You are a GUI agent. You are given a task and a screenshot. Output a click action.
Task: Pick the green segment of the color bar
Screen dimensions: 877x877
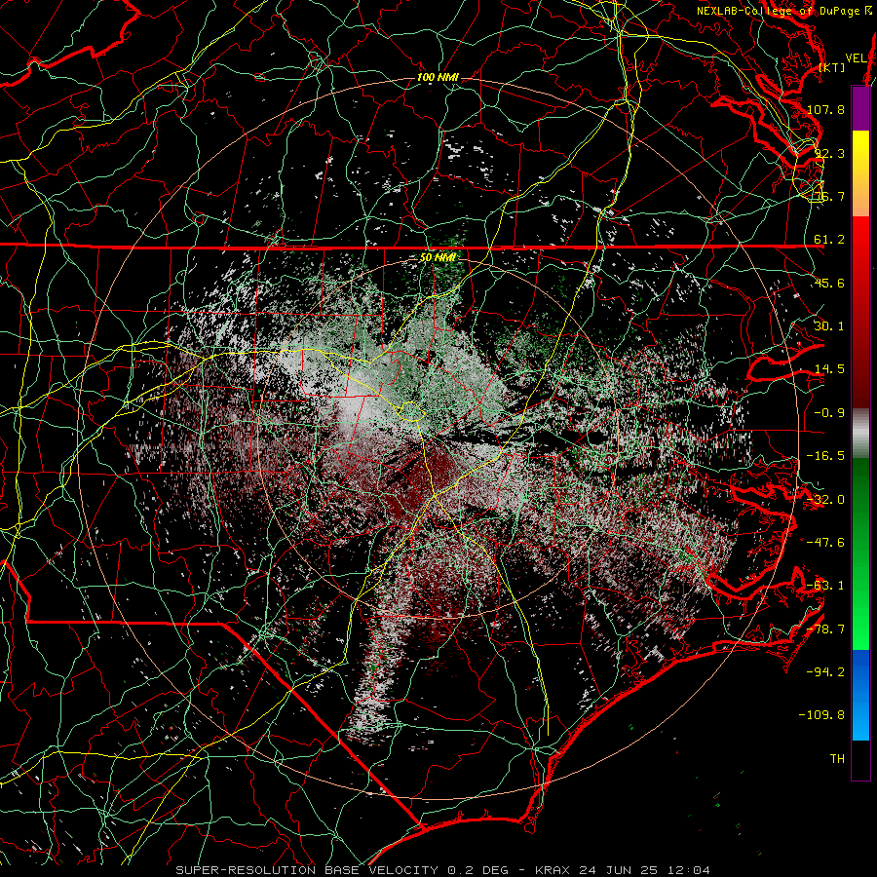[860, 553]
